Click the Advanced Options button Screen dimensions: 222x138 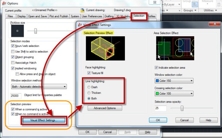pos(104,108)
